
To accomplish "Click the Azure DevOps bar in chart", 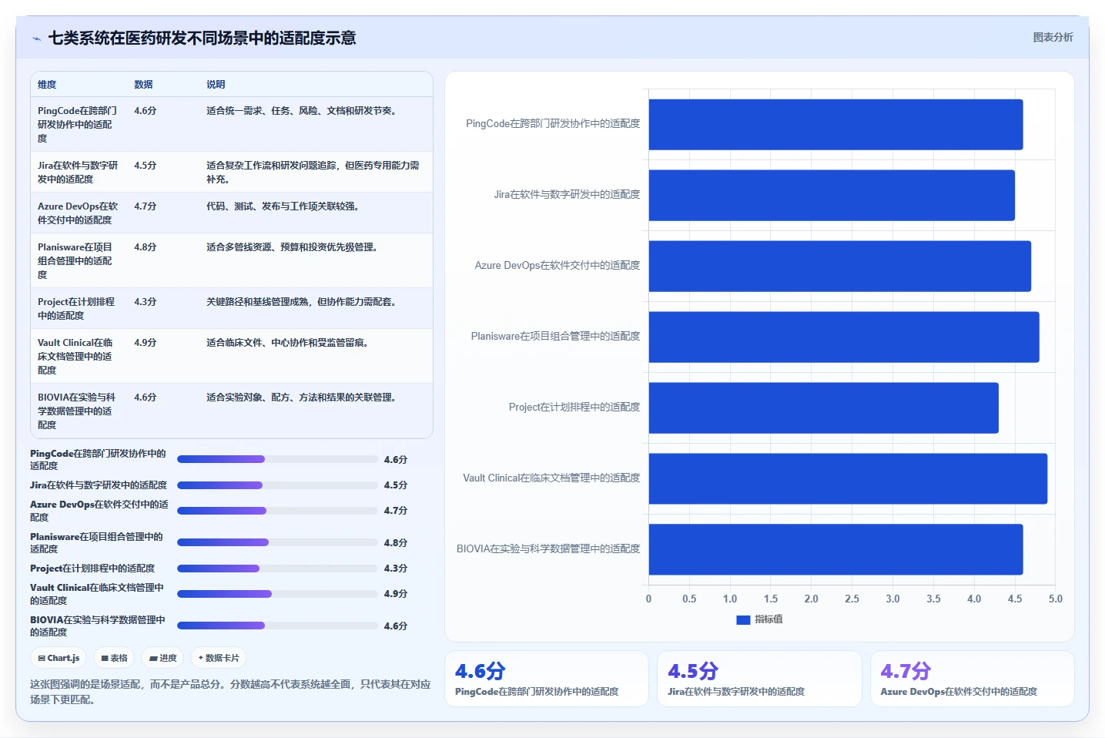I will [839, 266].
